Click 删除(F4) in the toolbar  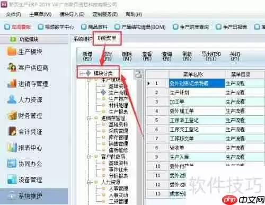tap(127, 56)
